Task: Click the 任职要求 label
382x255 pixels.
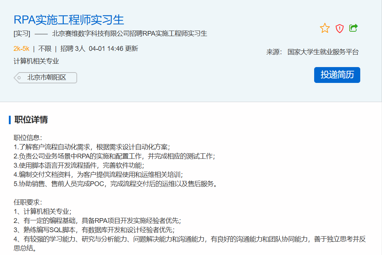Action: (28, 202)
